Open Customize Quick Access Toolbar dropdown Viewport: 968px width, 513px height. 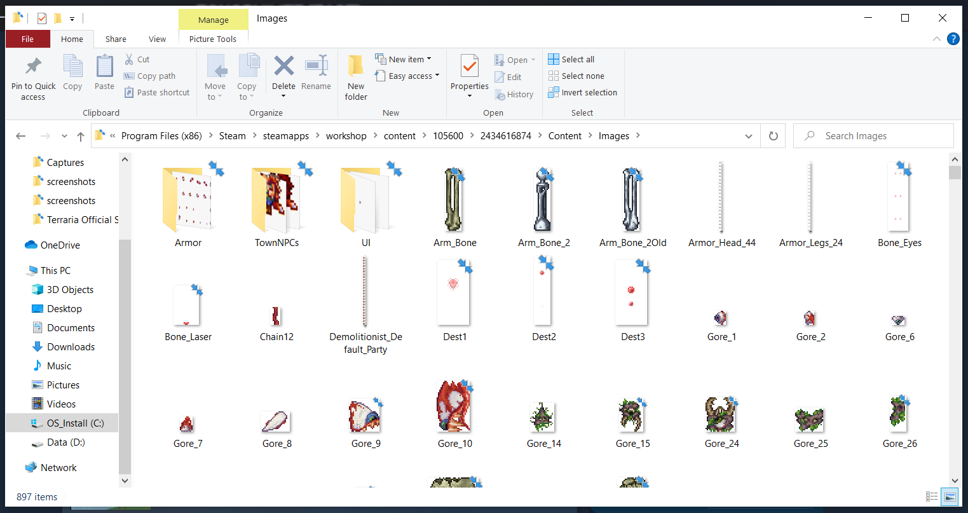[72, 19]
